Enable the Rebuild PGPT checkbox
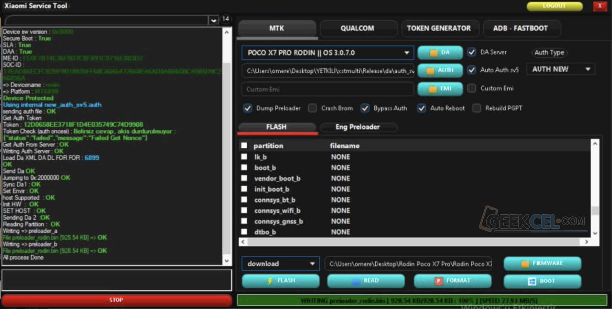The image size is (612, 309). pos(476,108)
